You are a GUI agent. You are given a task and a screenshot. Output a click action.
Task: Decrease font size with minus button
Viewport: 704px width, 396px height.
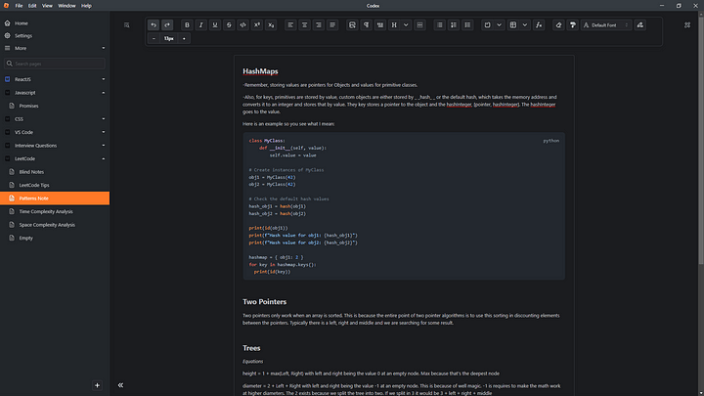(x=154, y=38)
